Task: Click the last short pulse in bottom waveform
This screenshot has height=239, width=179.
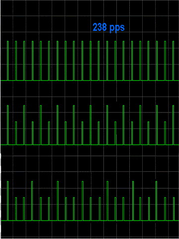Action: point(174,209)
